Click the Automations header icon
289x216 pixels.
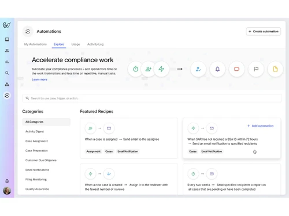28,31
